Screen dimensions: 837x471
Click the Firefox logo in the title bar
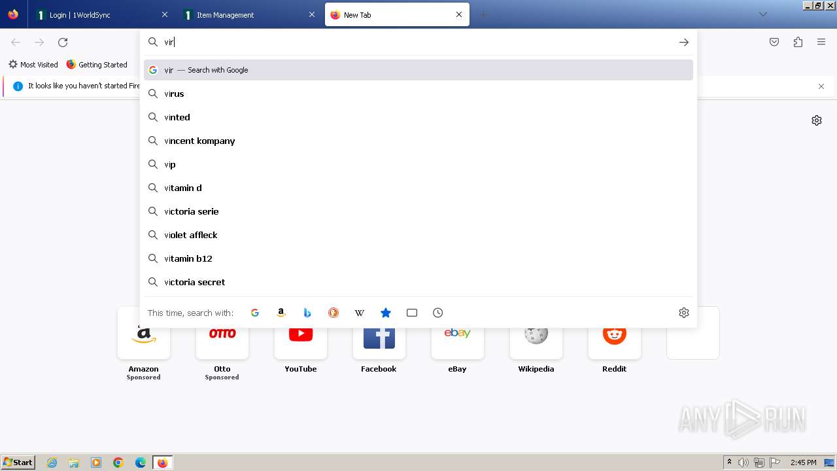tap(13, 14)
